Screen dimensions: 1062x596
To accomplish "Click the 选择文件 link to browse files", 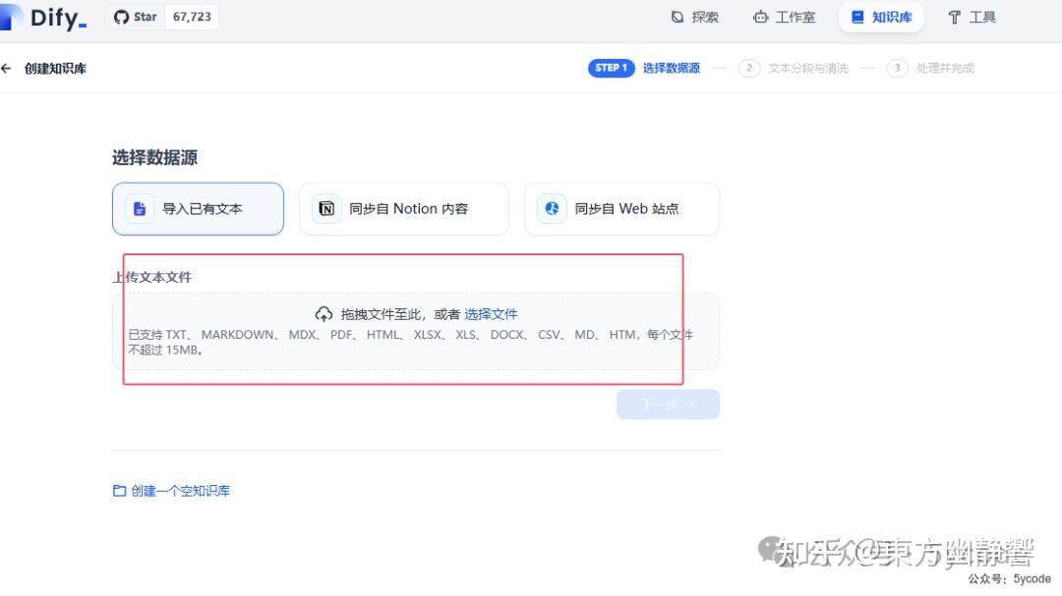I will [492, 313].
